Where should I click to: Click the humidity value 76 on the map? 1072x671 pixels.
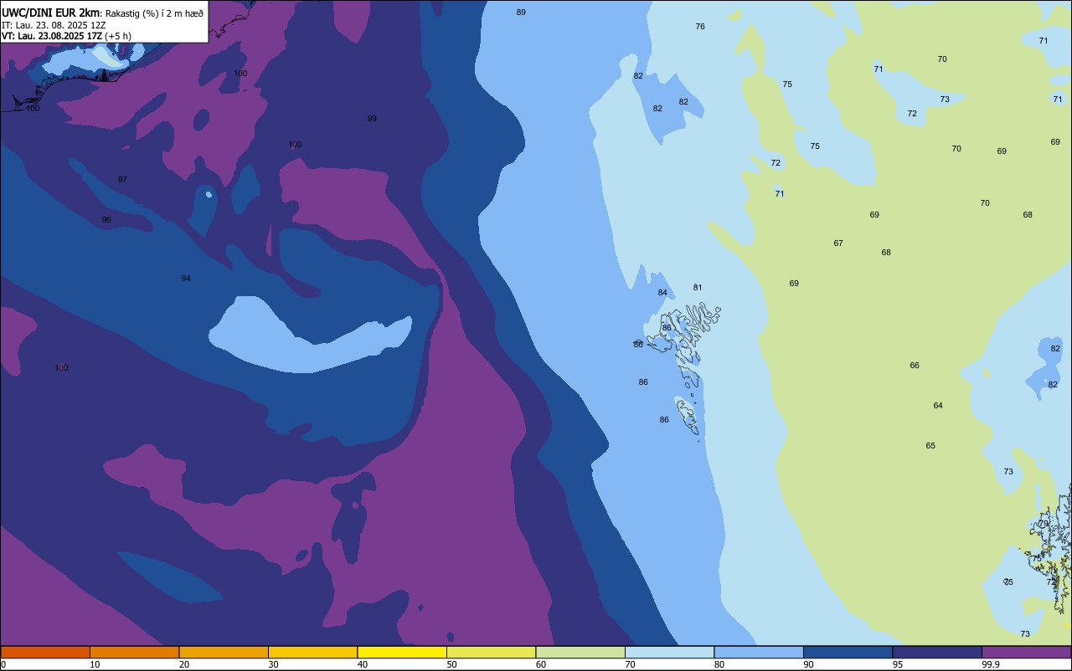(700, 27)
